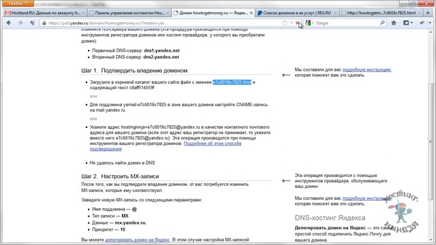The width and height of the screenshot is (436, 245).
Task: Click the mx.yandex.ru. data value
Action: [131, 223]
